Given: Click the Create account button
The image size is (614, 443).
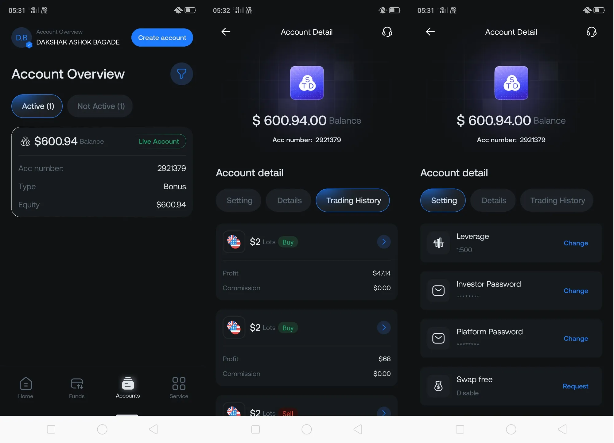Looking at the screenshot, I should click(162, 37).
